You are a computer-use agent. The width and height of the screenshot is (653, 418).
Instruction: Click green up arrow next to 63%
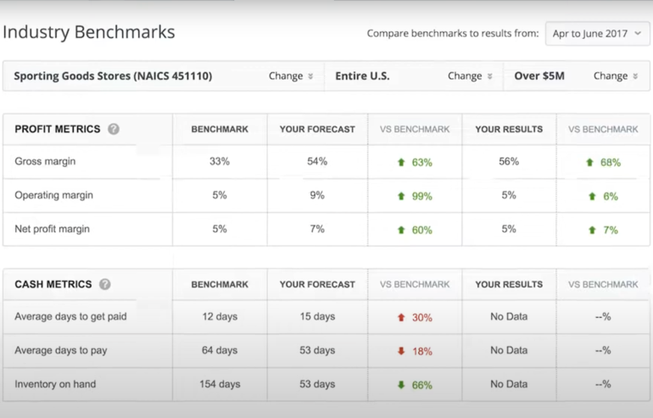tap(401, 162)
